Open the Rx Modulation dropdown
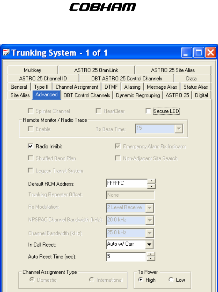The image size is (218, 292). 149,208
